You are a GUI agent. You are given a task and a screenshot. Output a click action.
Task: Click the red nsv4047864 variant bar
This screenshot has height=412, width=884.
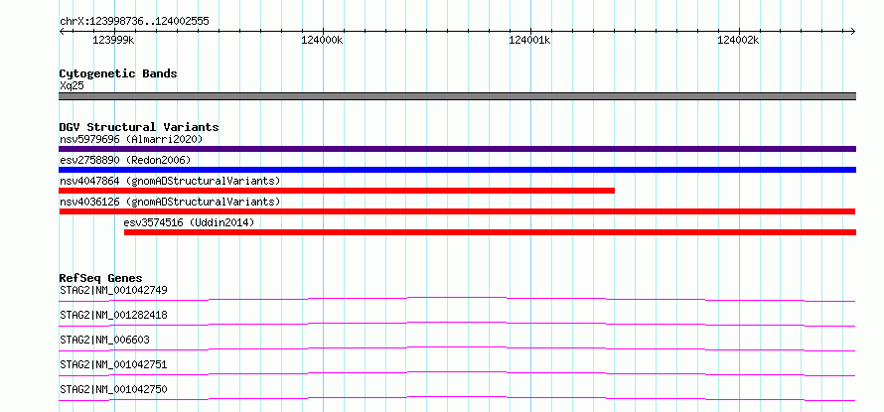[337, 191]
